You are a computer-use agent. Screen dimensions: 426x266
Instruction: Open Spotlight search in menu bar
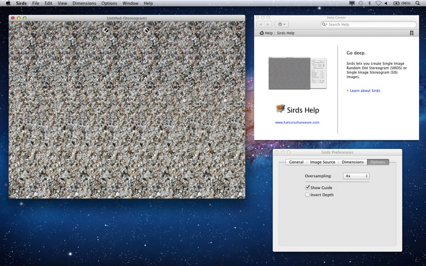click(x=417, y=3)
